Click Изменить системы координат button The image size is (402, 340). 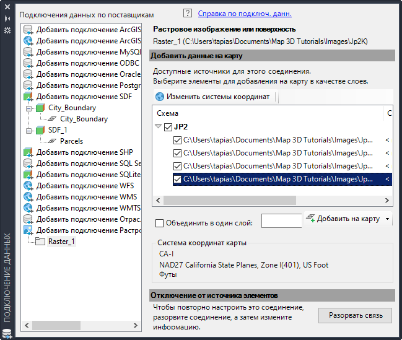[x=212, y=97]
